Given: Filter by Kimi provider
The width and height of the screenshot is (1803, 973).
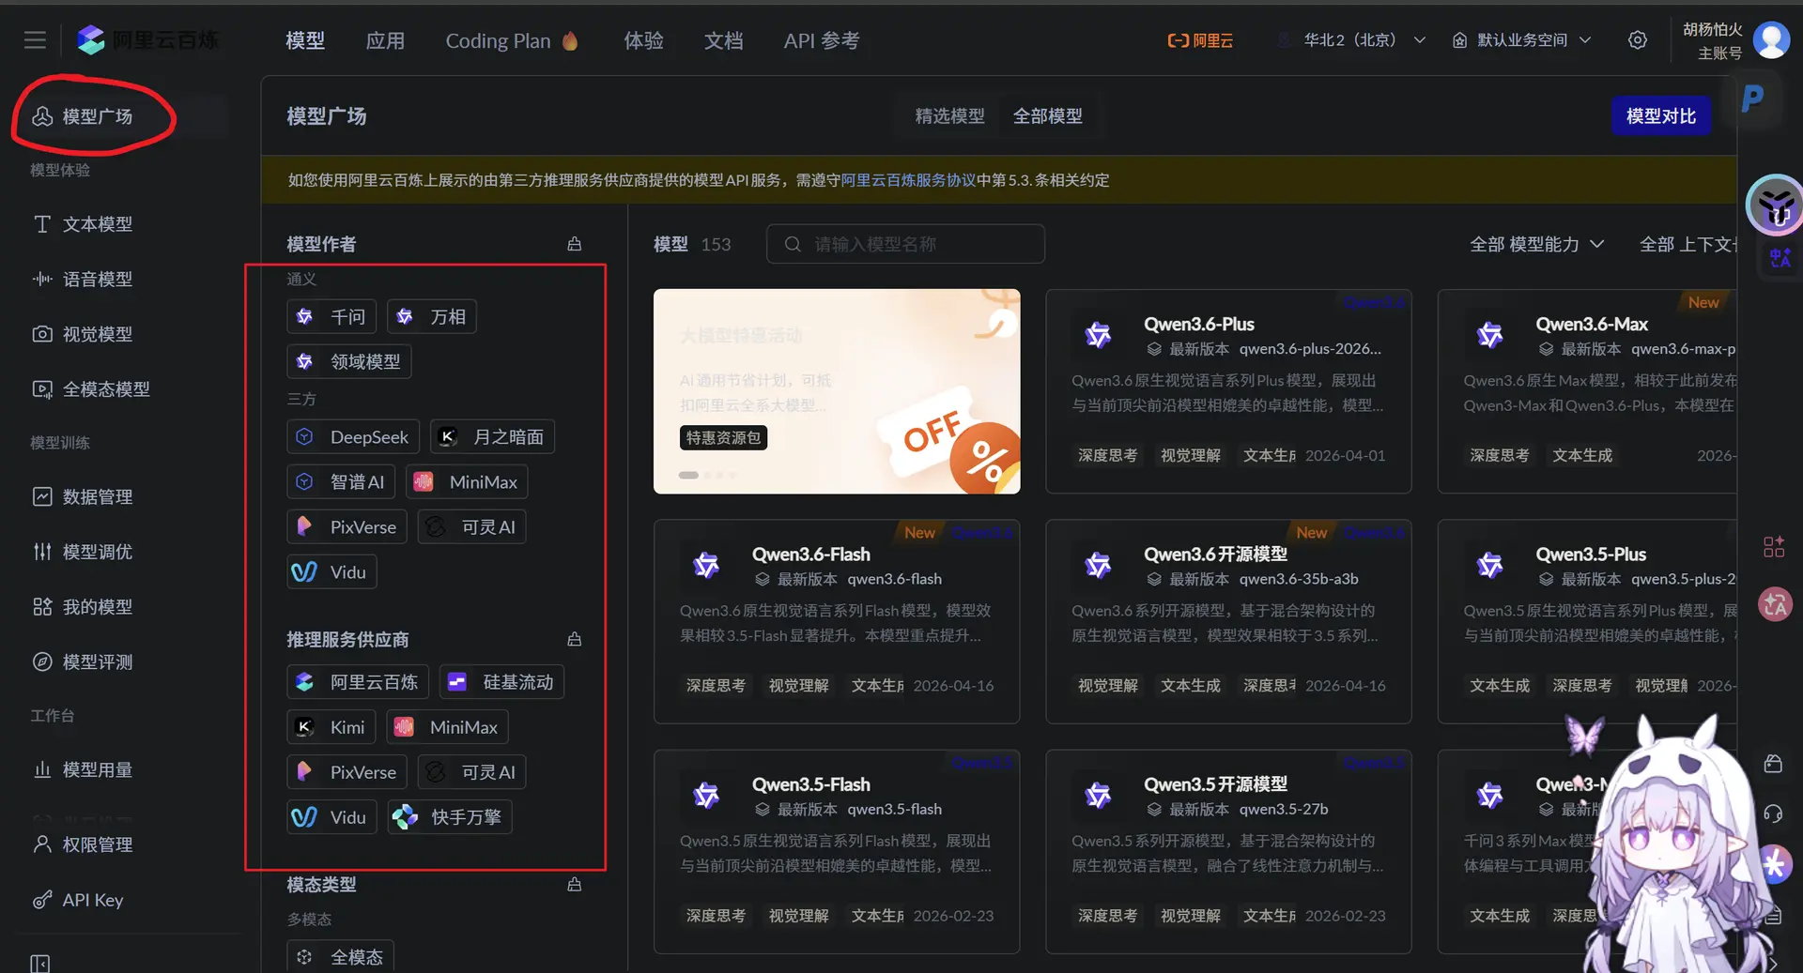Looking at the screenshot, I should pyautogui.click(x=331, y=727).
